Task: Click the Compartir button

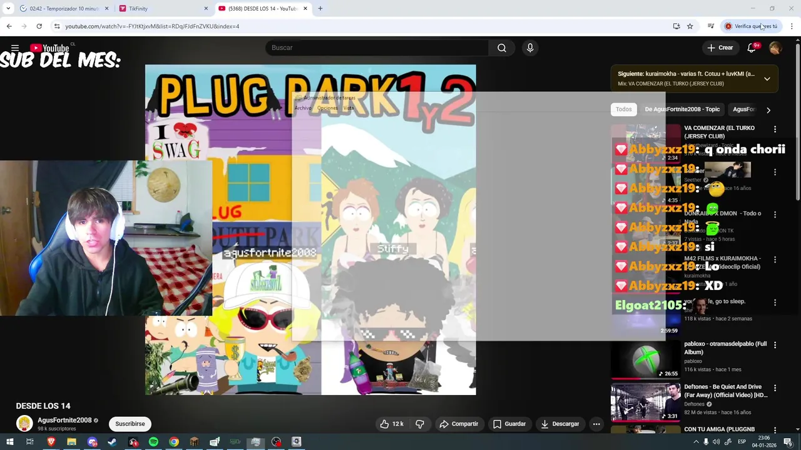Action: 459,424
